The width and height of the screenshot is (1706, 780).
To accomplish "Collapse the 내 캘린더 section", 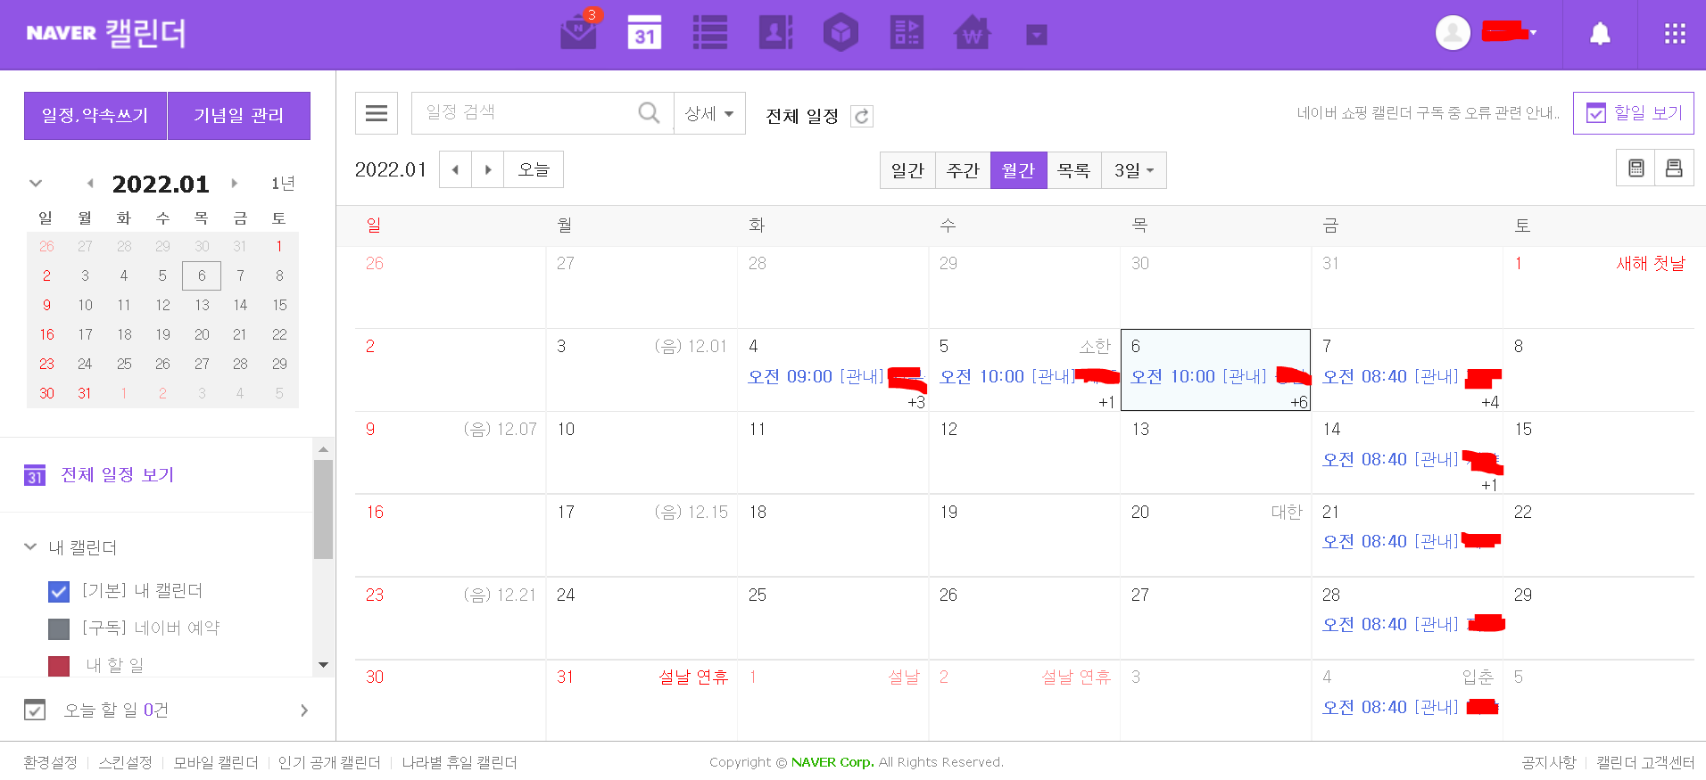I will [31, 546].
